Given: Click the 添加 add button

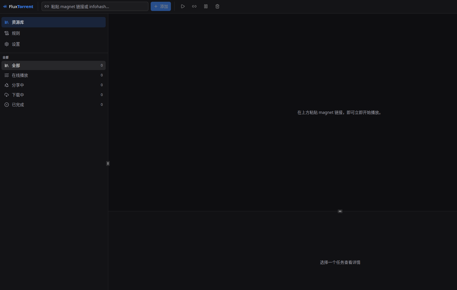Looking at the screenshot, I should 161,6.
